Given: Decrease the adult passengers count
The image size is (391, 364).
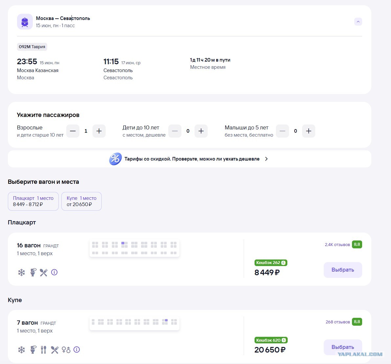Looking at the screenshot, I should point(73,131).
